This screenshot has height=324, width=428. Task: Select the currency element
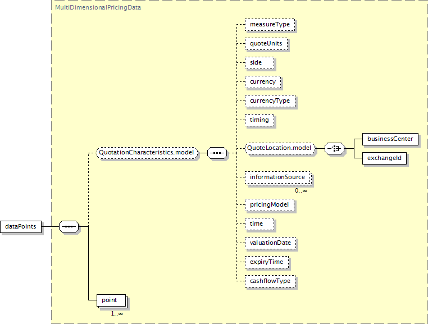pos(263,82)
